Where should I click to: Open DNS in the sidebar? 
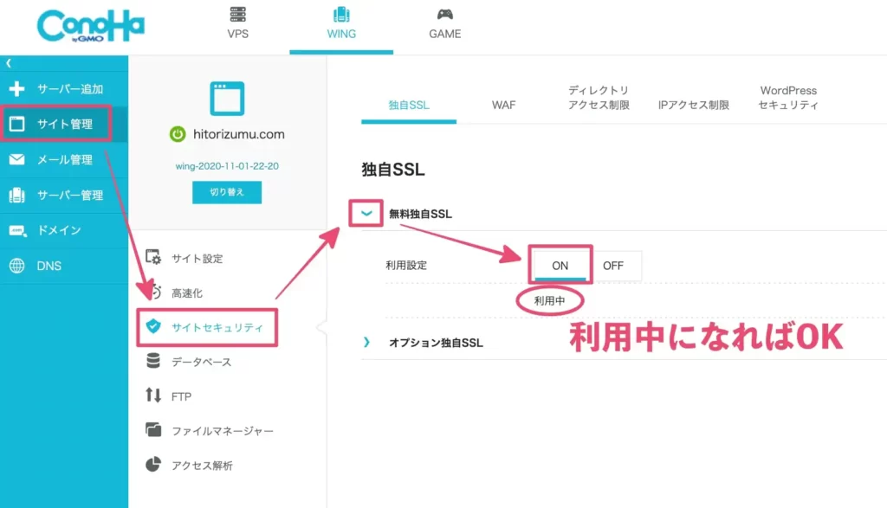64,266
